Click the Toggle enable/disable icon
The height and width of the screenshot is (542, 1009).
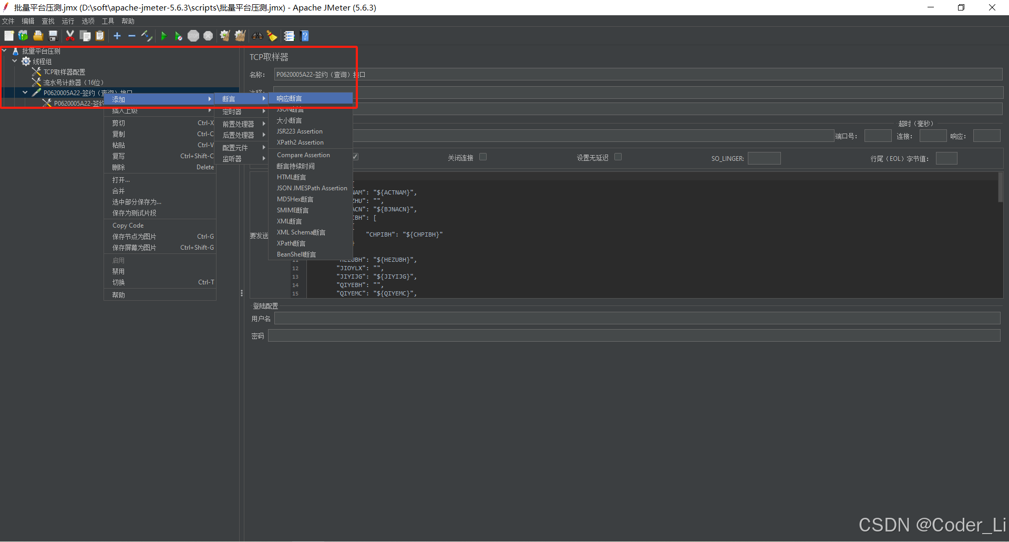click(147, 36)
